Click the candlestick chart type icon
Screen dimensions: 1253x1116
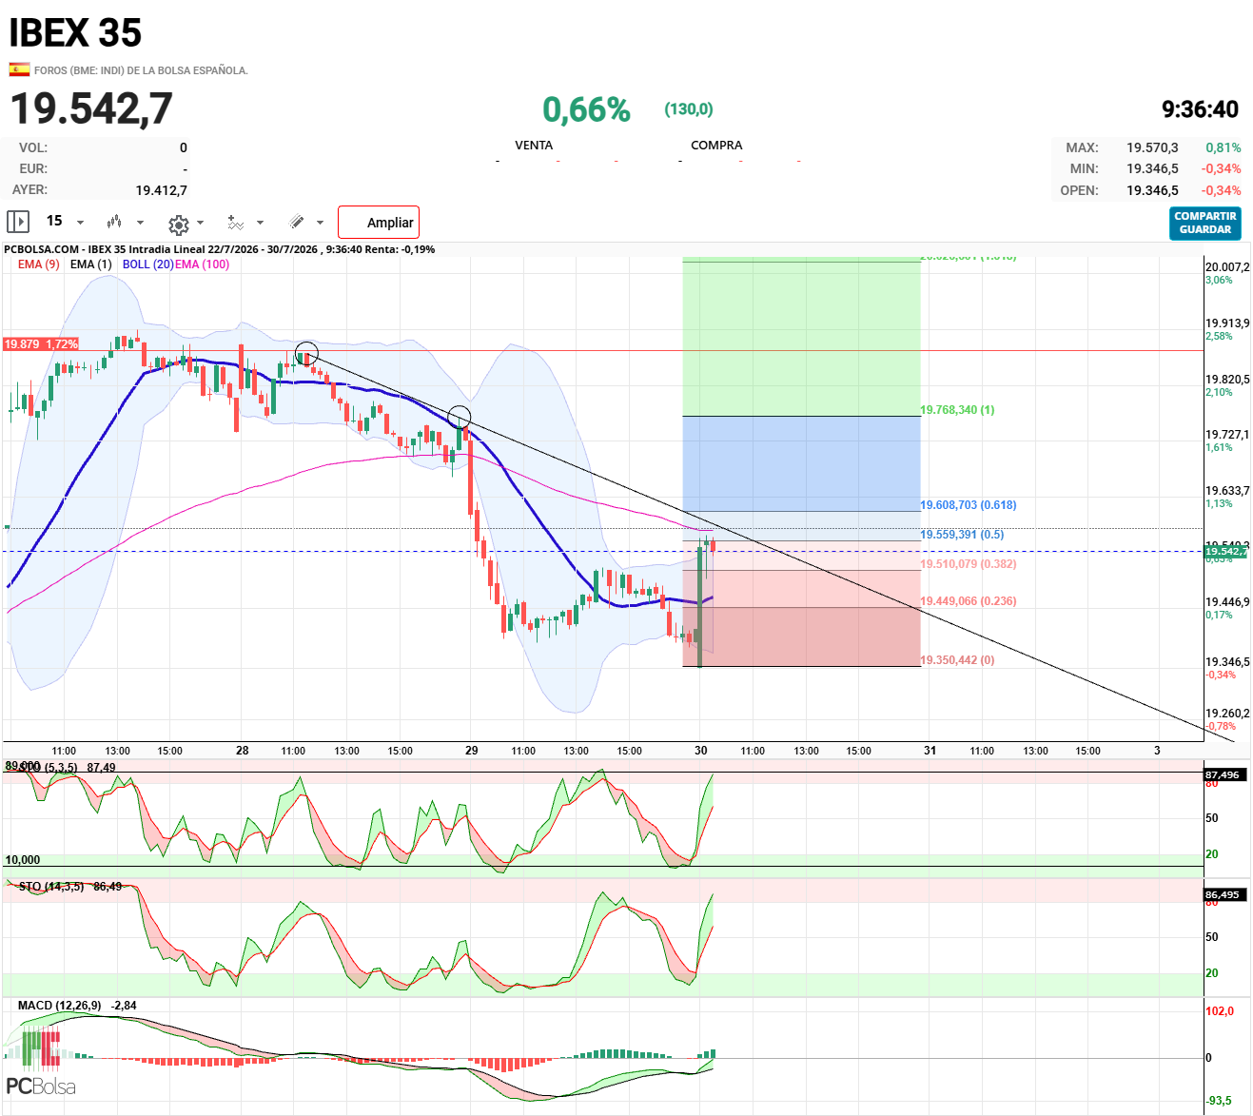click(114, 222)
